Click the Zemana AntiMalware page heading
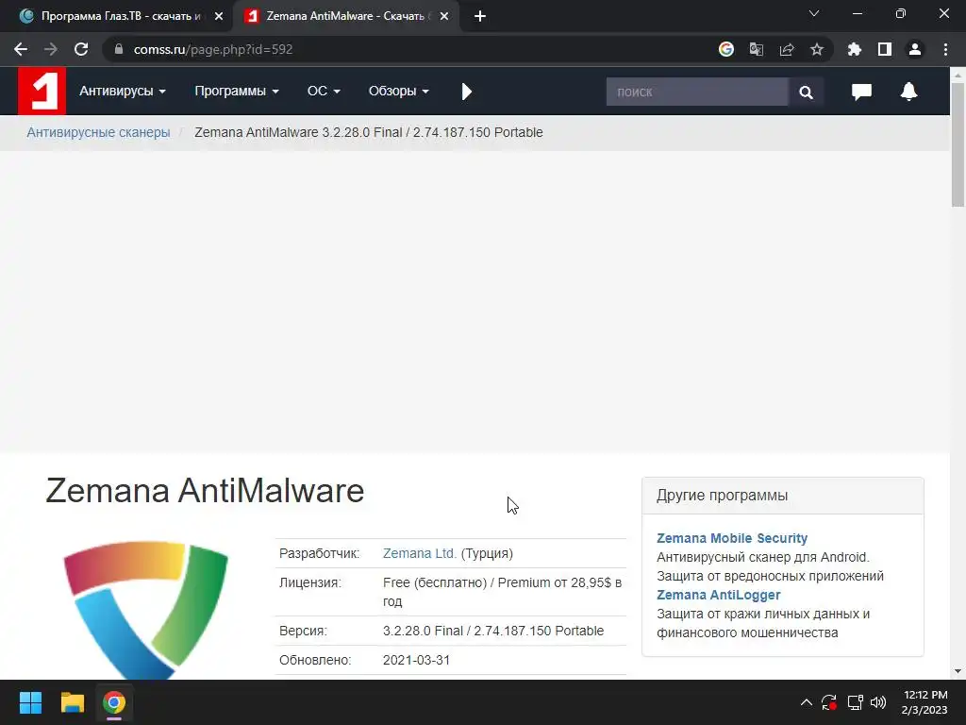 click(x=205, y=491)
